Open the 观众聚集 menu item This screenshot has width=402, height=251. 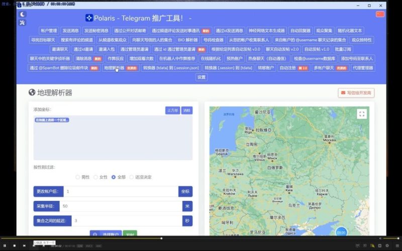coord(324,31)
